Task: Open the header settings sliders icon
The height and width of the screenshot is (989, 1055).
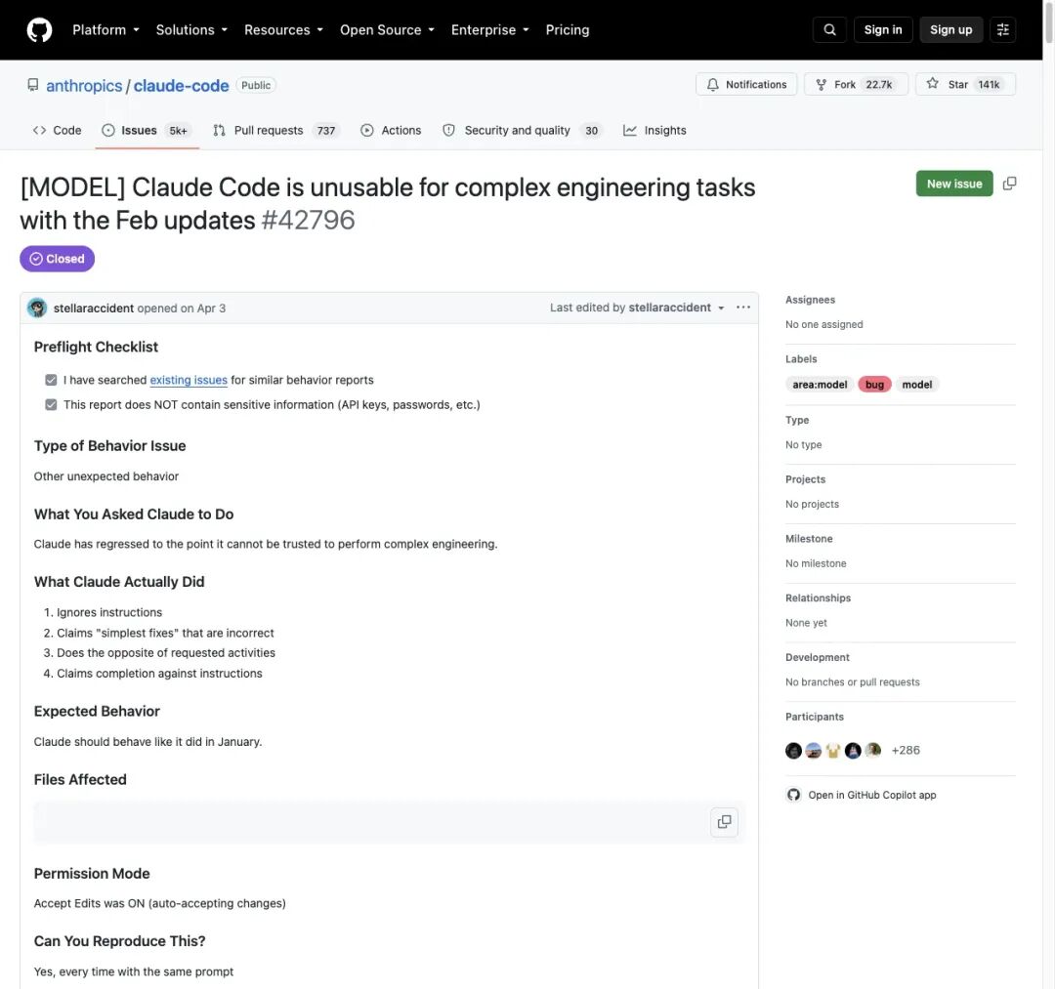Action: [1002, 29]
